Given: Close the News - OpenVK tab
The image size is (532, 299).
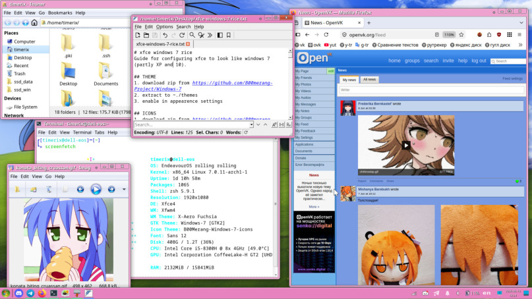Looking at the screenshot, I should (359, 22).
